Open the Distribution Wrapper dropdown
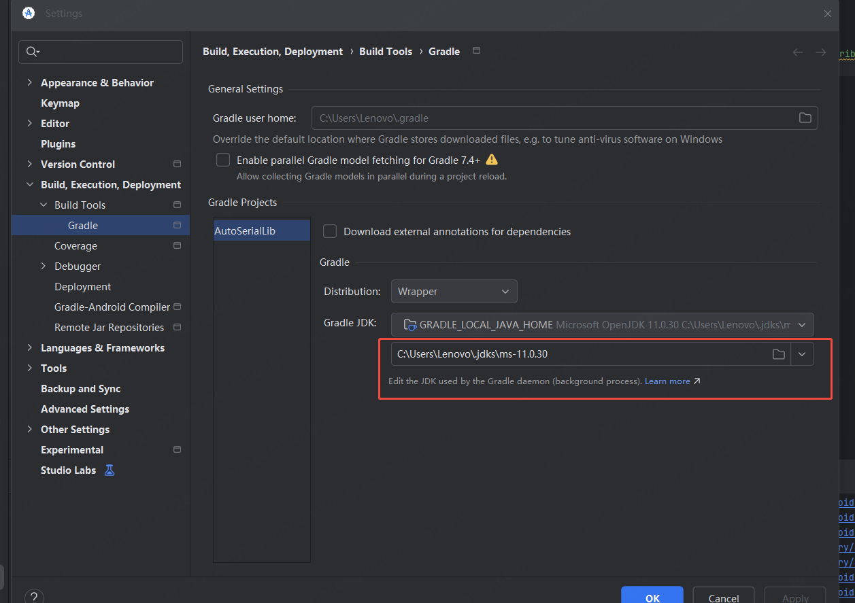This screenshot has height=603, width=855. [x=454, y=291]
